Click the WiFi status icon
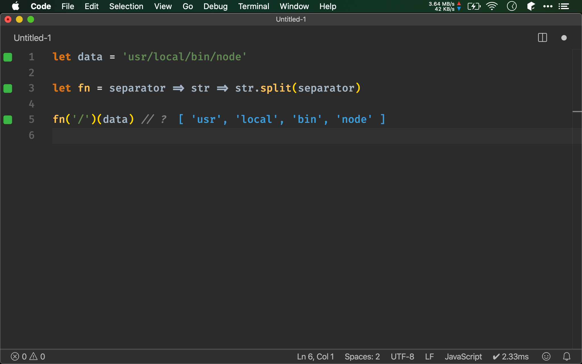Viewport: 582px width, 364px height. (492, 6)
